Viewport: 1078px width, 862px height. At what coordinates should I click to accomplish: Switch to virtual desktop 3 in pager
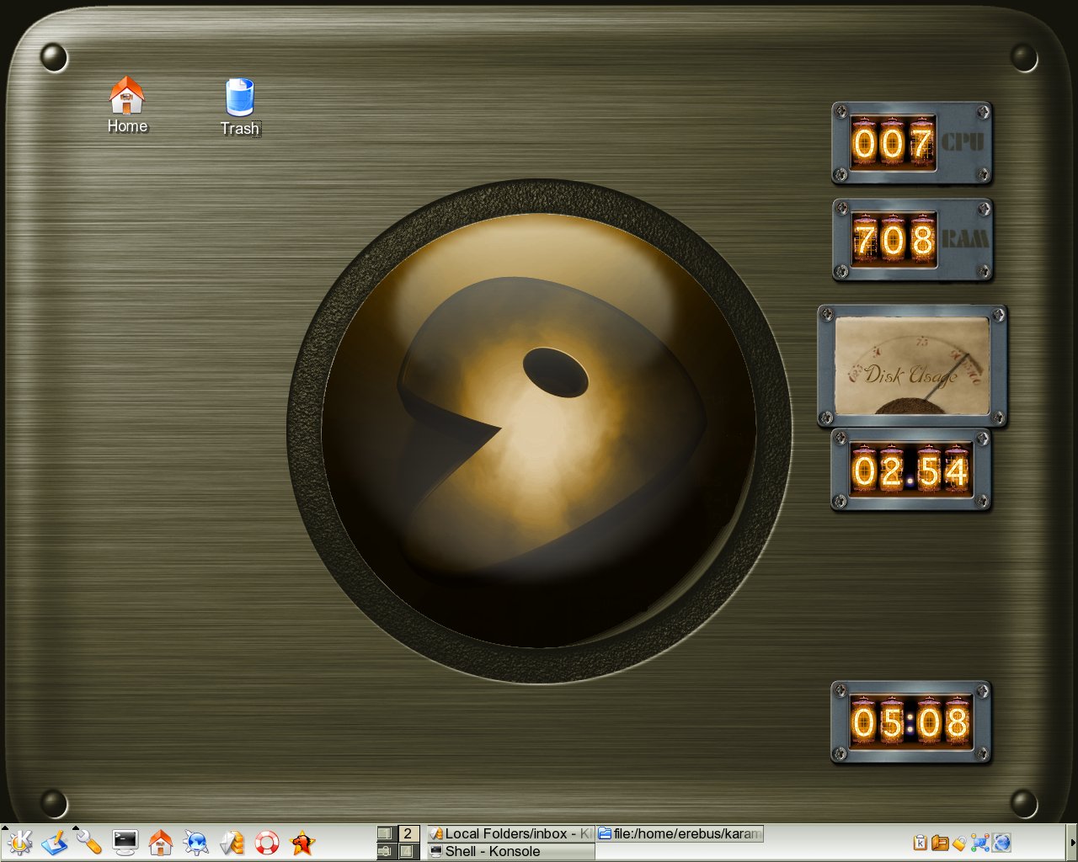(x=386, y=851)
